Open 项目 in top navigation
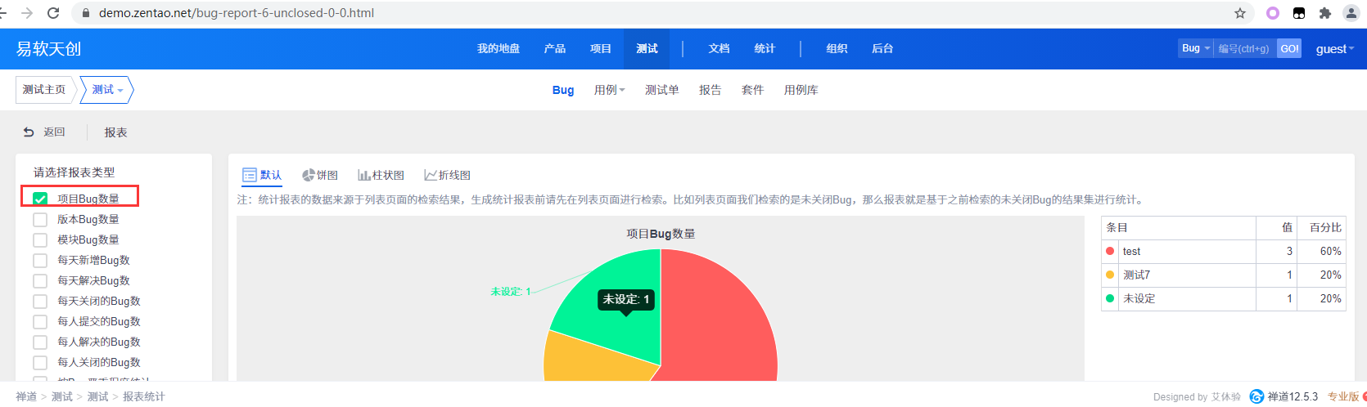The width and height of the screenshot is (1367, 407). 601,48
